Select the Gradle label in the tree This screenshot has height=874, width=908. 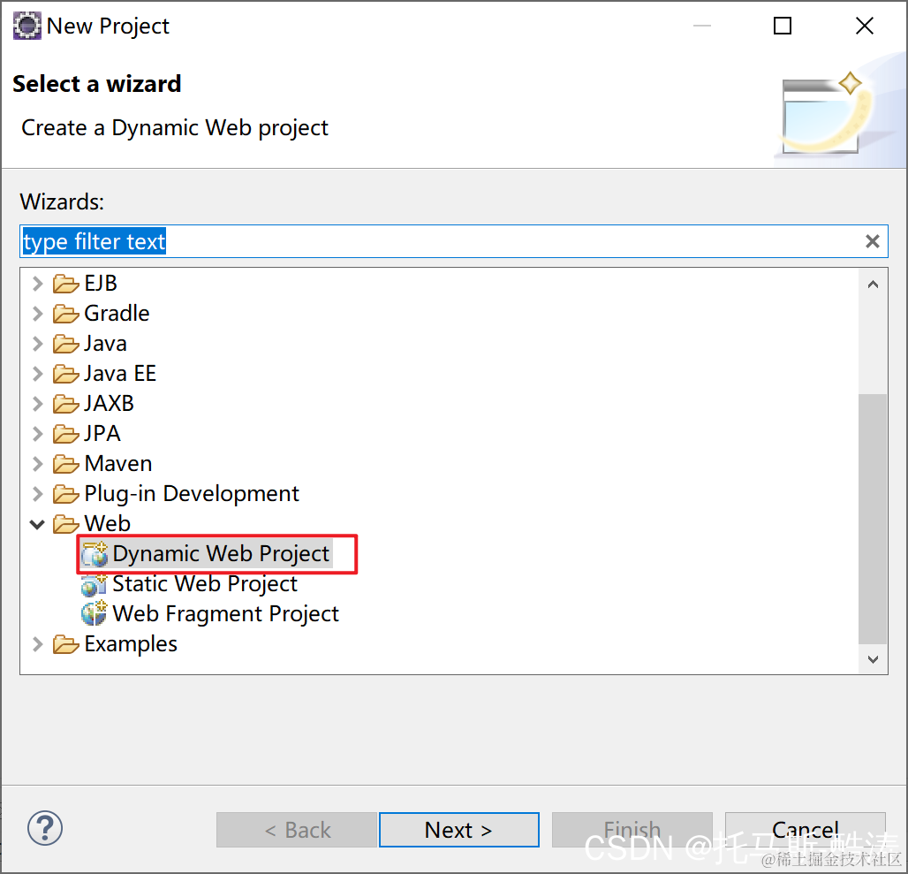tap(117, 314)
